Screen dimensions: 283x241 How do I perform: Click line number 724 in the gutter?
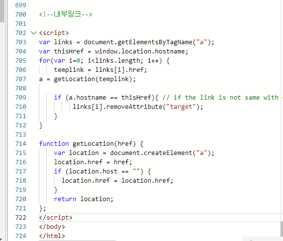(21, 236)
